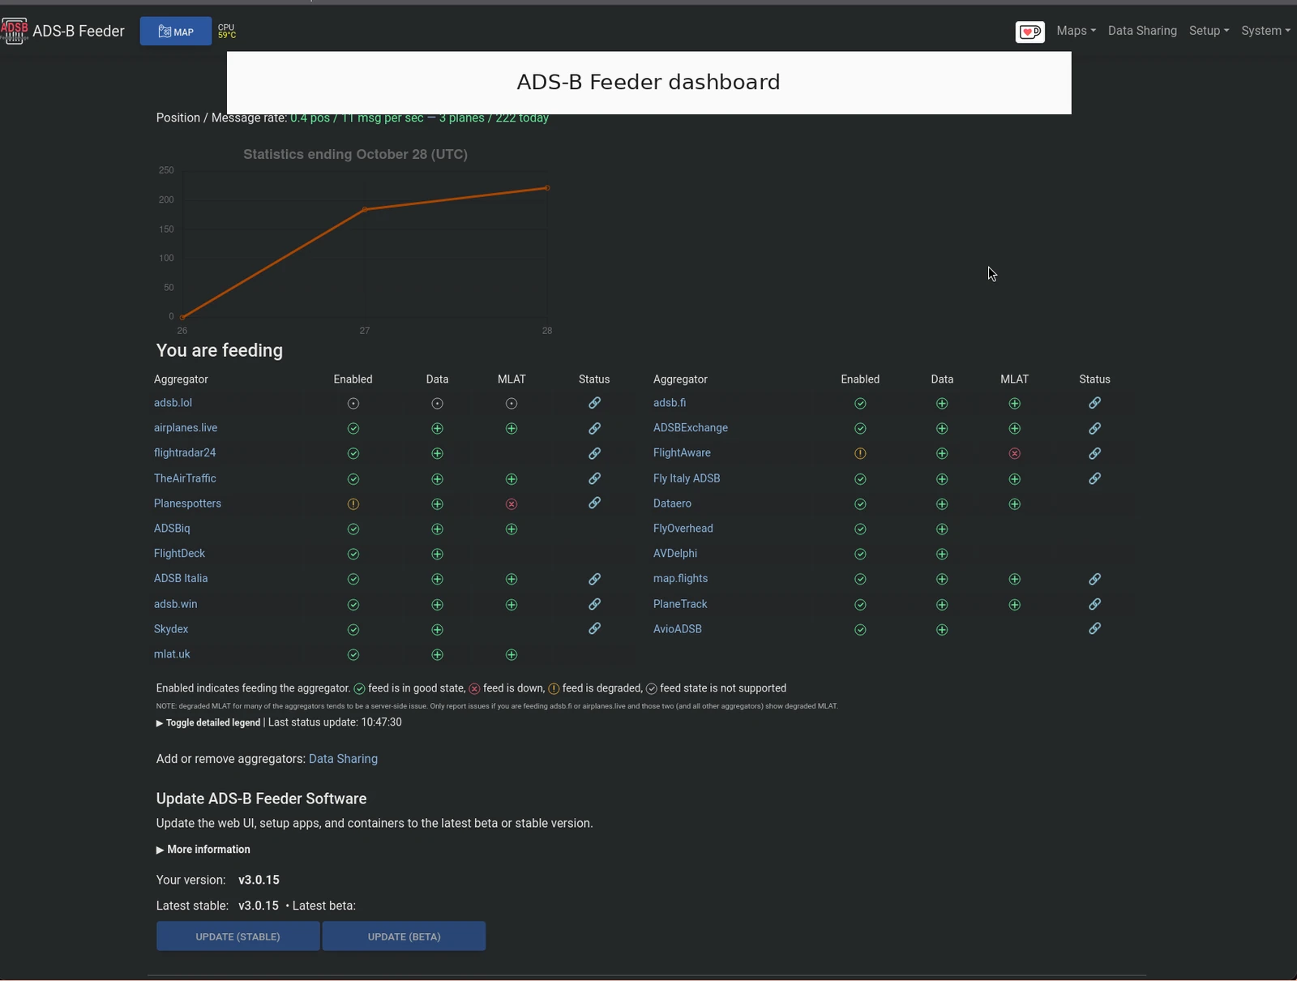This screenshot has width=1297, height=981.
Task: Click airplanes.live MLAT plus icon
Action: 512,429
